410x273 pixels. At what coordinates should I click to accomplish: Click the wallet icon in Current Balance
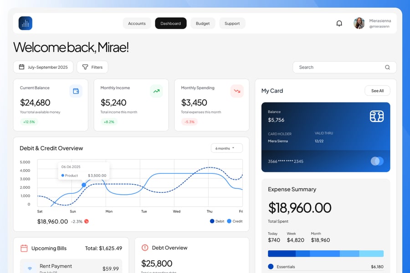[x=76, y=91]
